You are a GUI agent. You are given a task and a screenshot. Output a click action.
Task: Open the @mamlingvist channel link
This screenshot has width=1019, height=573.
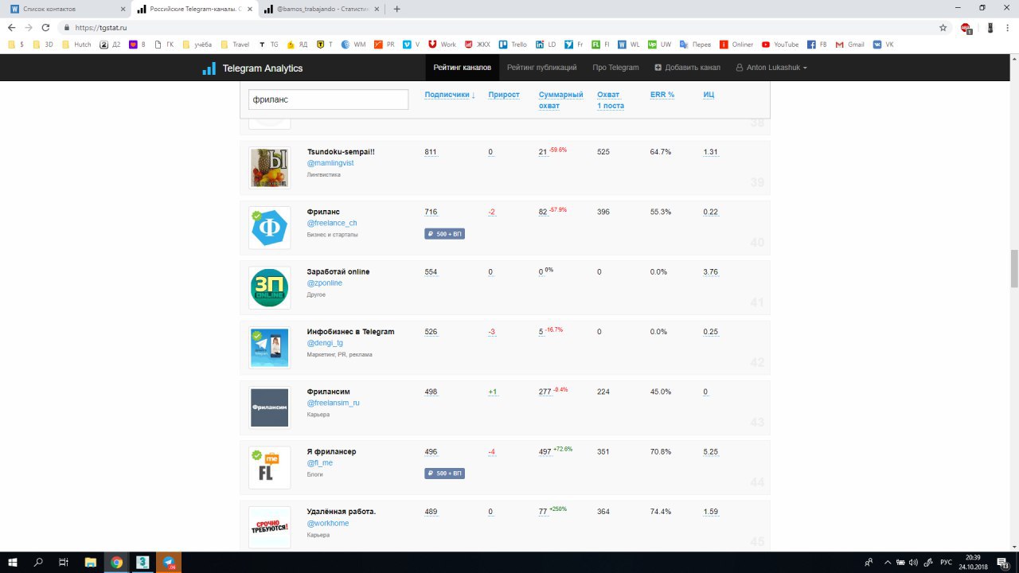coord(330,163)
